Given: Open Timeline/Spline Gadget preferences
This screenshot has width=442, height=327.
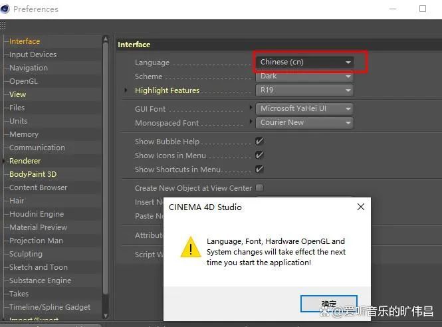Looking at the screenshot, I should pos(50,307).
